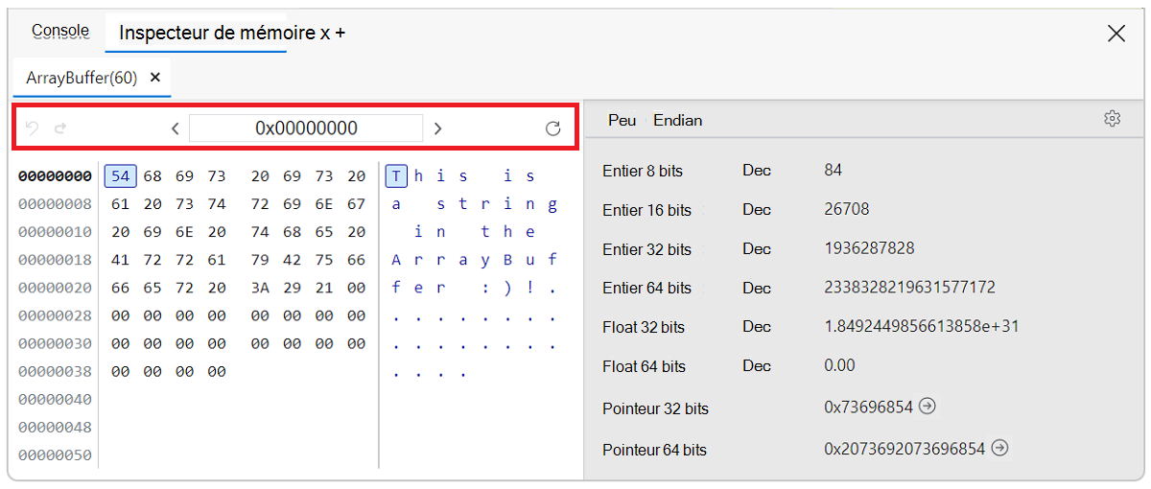Change Entier 64 bits Dec format
Viewport: 1151px width, 489px height.
(757, 288)
